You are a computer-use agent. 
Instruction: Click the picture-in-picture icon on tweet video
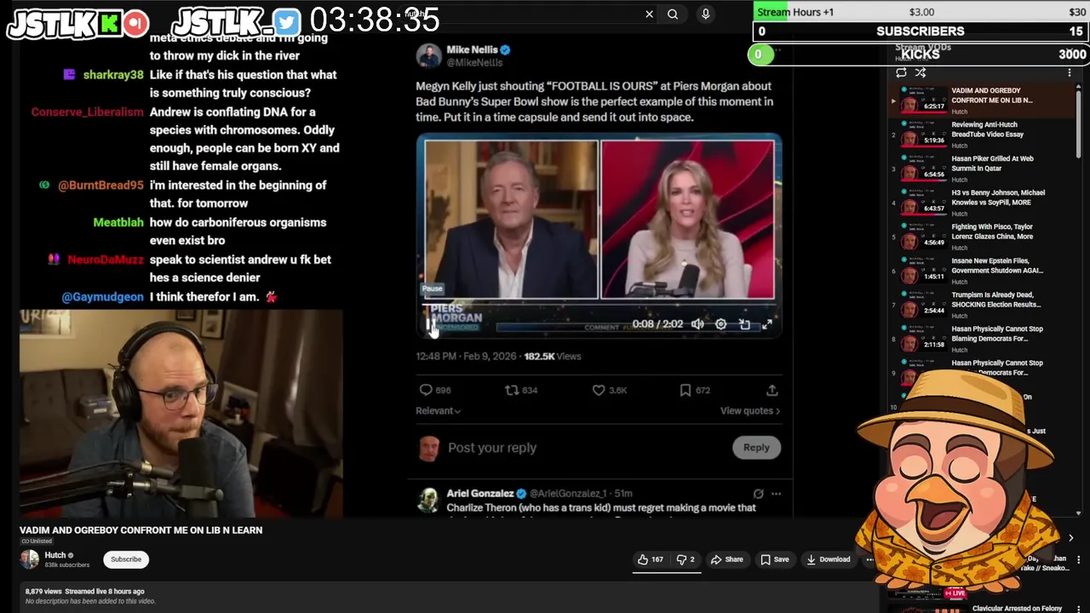click(x=744, y=324)
